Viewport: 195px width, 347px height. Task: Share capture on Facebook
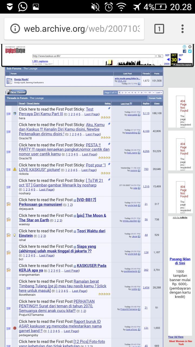tap(184, 51)
